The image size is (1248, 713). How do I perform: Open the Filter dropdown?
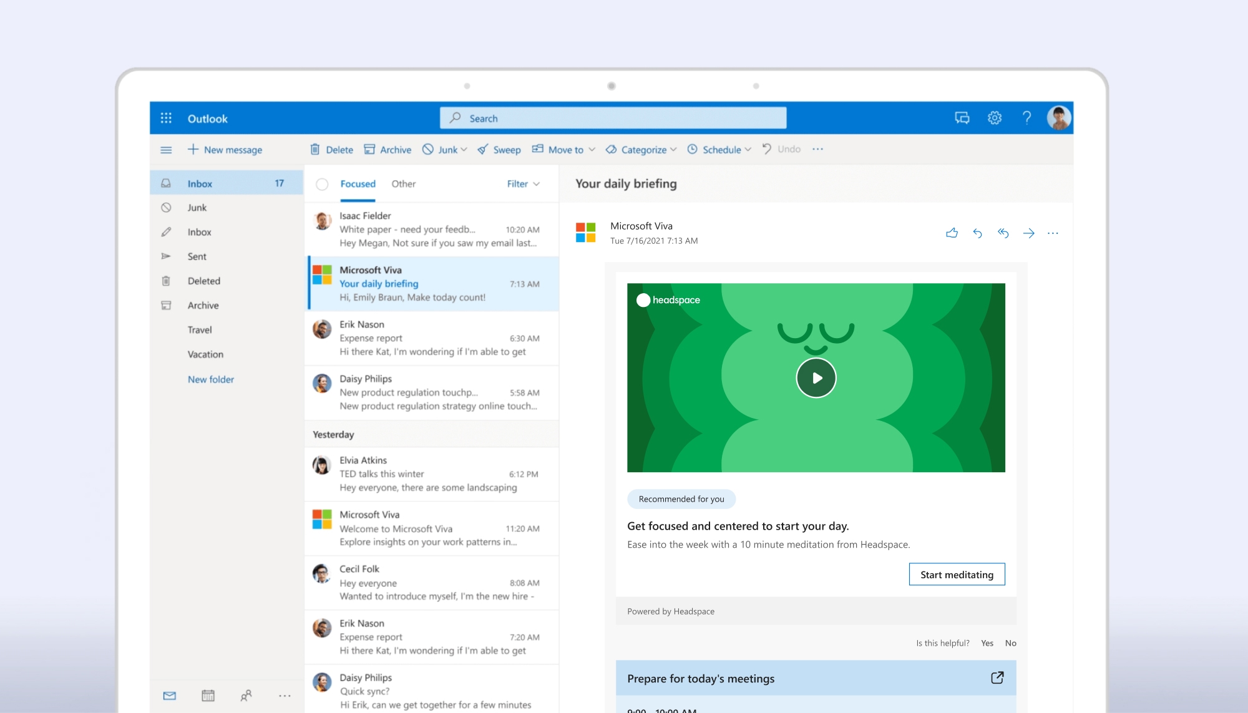click(523, 184)
